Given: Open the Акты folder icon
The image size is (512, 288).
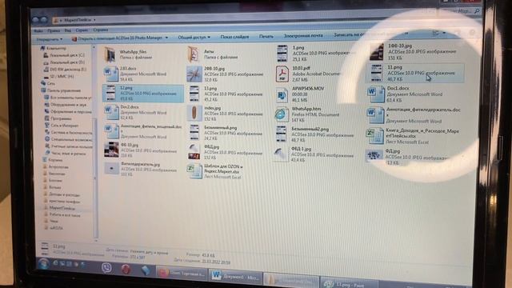Looking at the screenshot, I should [x=194, y=54].
